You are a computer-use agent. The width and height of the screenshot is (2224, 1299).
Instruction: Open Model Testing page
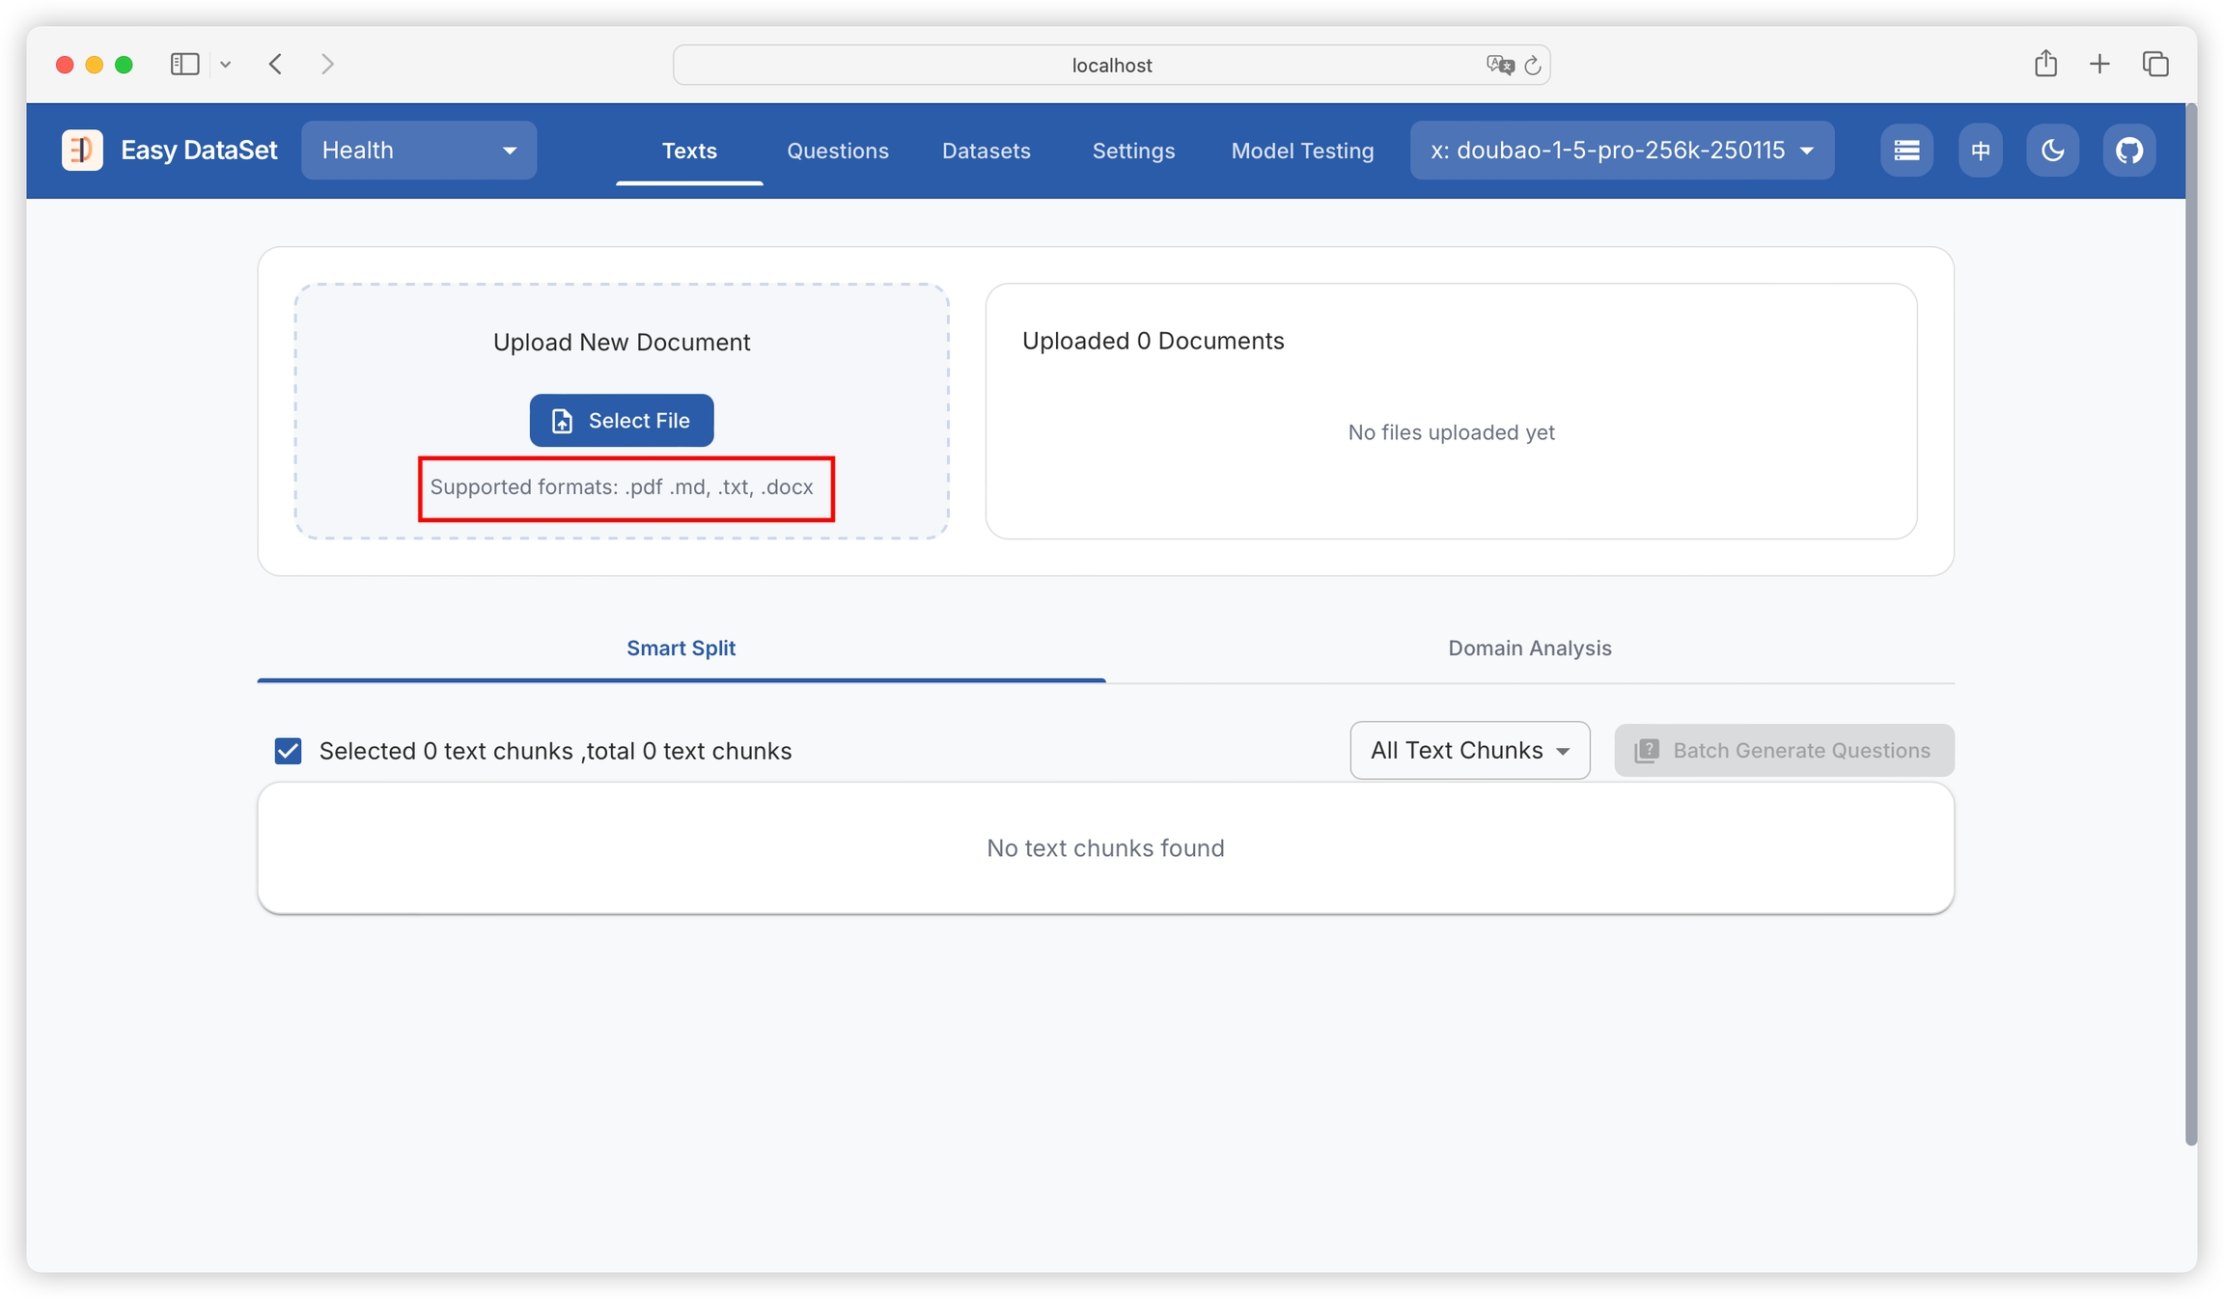1301,151
